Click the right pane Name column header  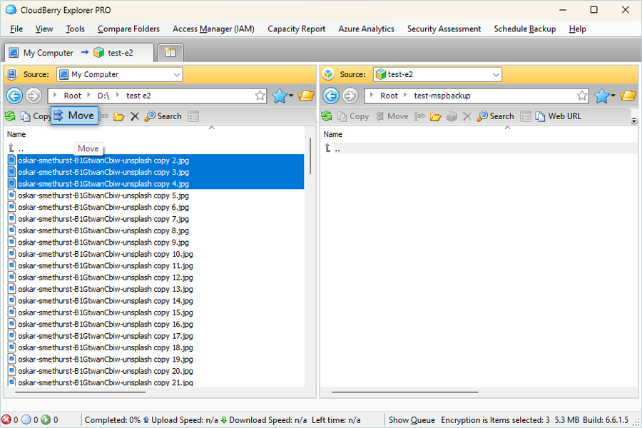coord(333,134)
